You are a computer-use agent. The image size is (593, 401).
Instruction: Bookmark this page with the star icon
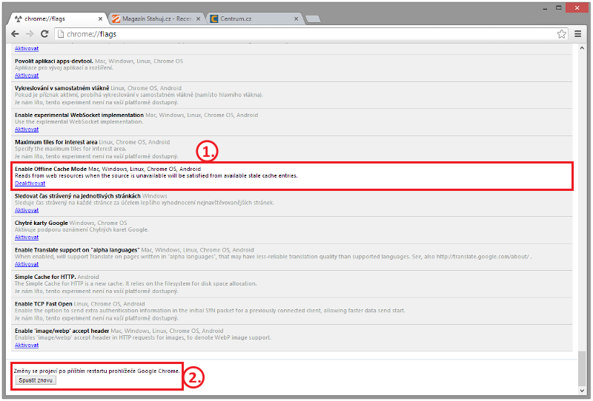tap(562, 34)
